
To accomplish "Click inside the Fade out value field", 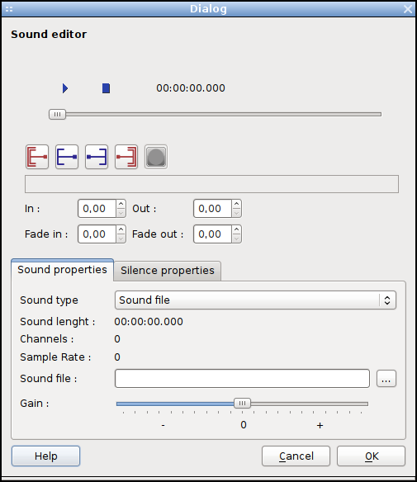I will (212, 234).
